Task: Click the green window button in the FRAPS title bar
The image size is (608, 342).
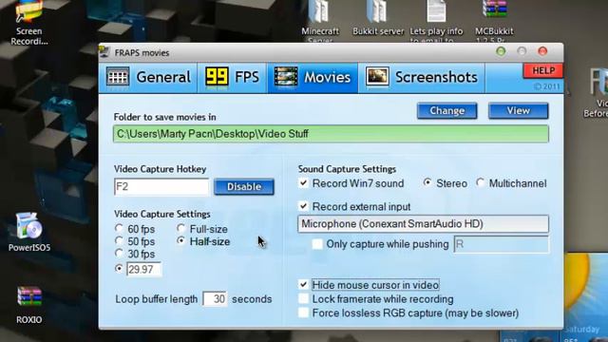Action: point(501,51)
